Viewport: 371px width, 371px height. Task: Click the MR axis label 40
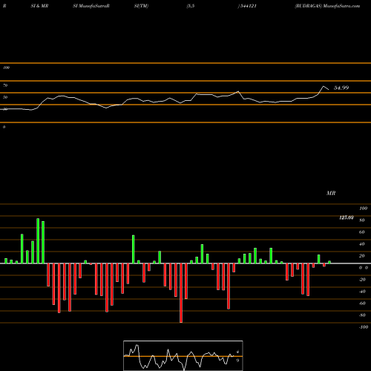point(362,244)
